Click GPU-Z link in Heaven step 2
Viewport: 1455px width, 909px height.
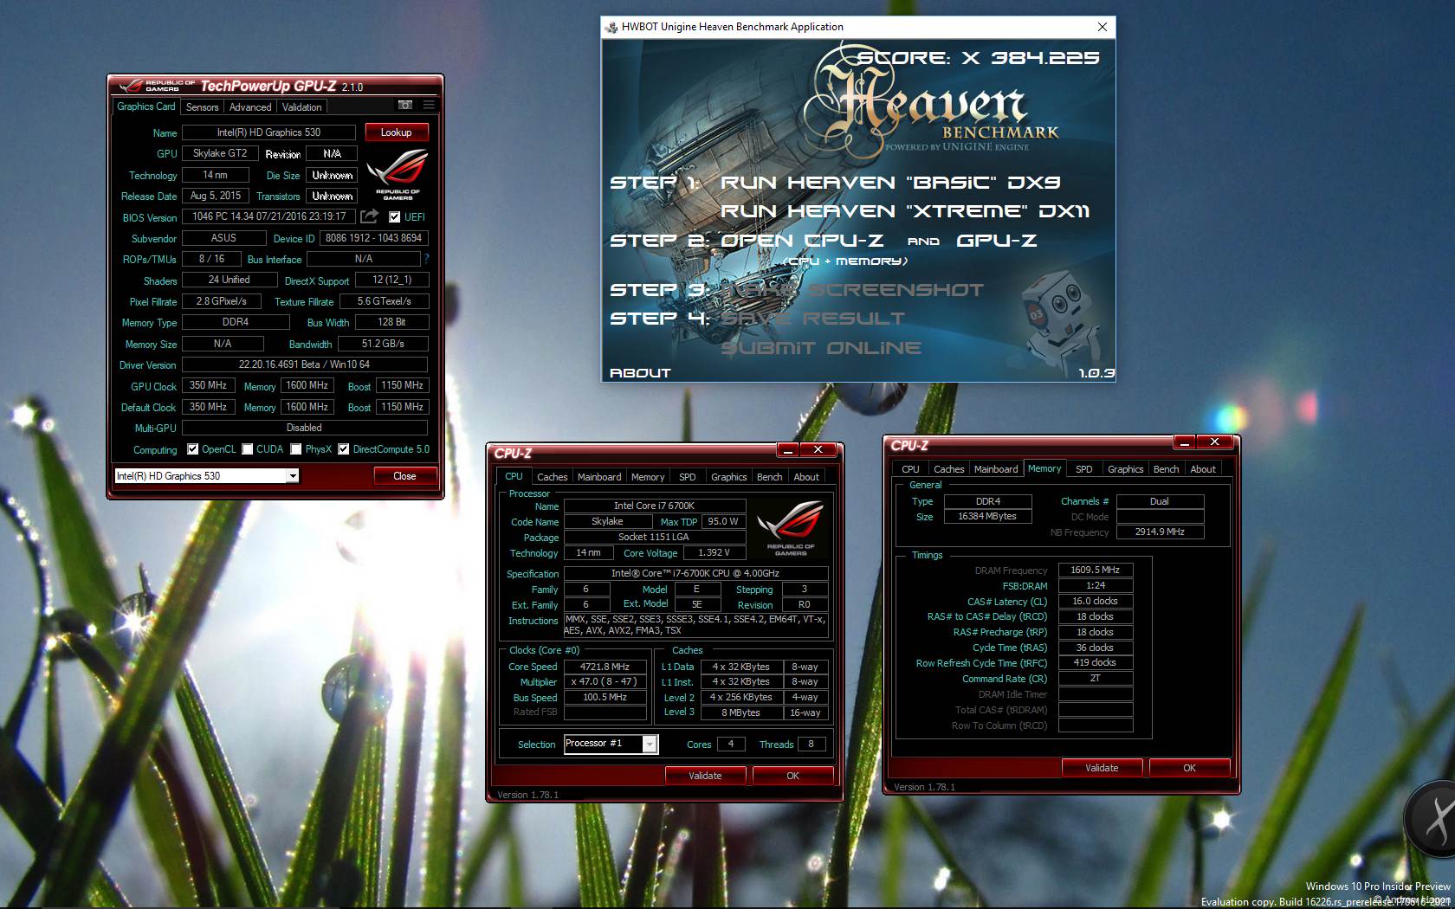pos(996,241)
